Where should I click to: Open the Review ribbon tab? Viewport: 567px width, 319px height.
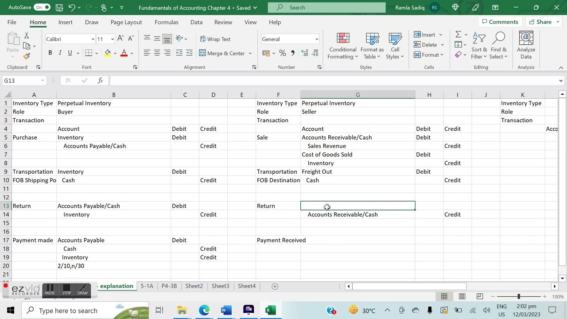pyautogui.click(x=223, y=22)
